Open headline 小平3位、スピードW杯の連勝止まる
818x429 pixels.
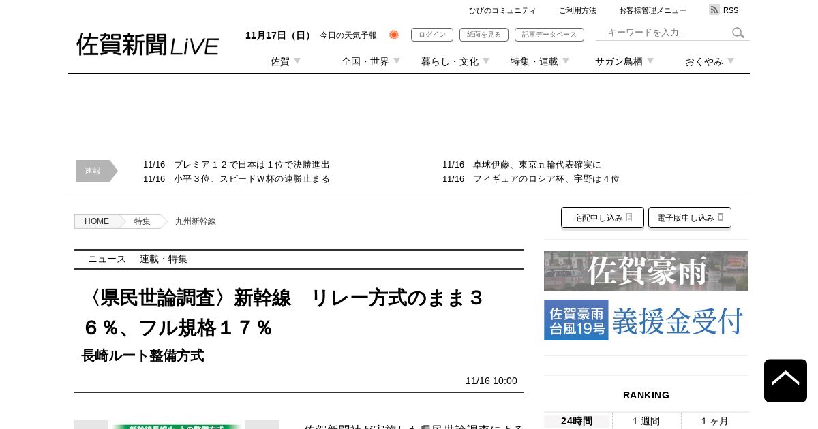(252, 179)
